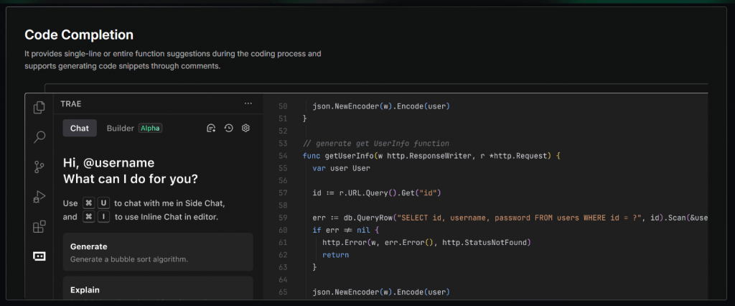Image resolution: width=735 pixels, height=306 pixels.
Task: Select the Generate bubble sort suggestion card
Action: click(x=158, y=252)
